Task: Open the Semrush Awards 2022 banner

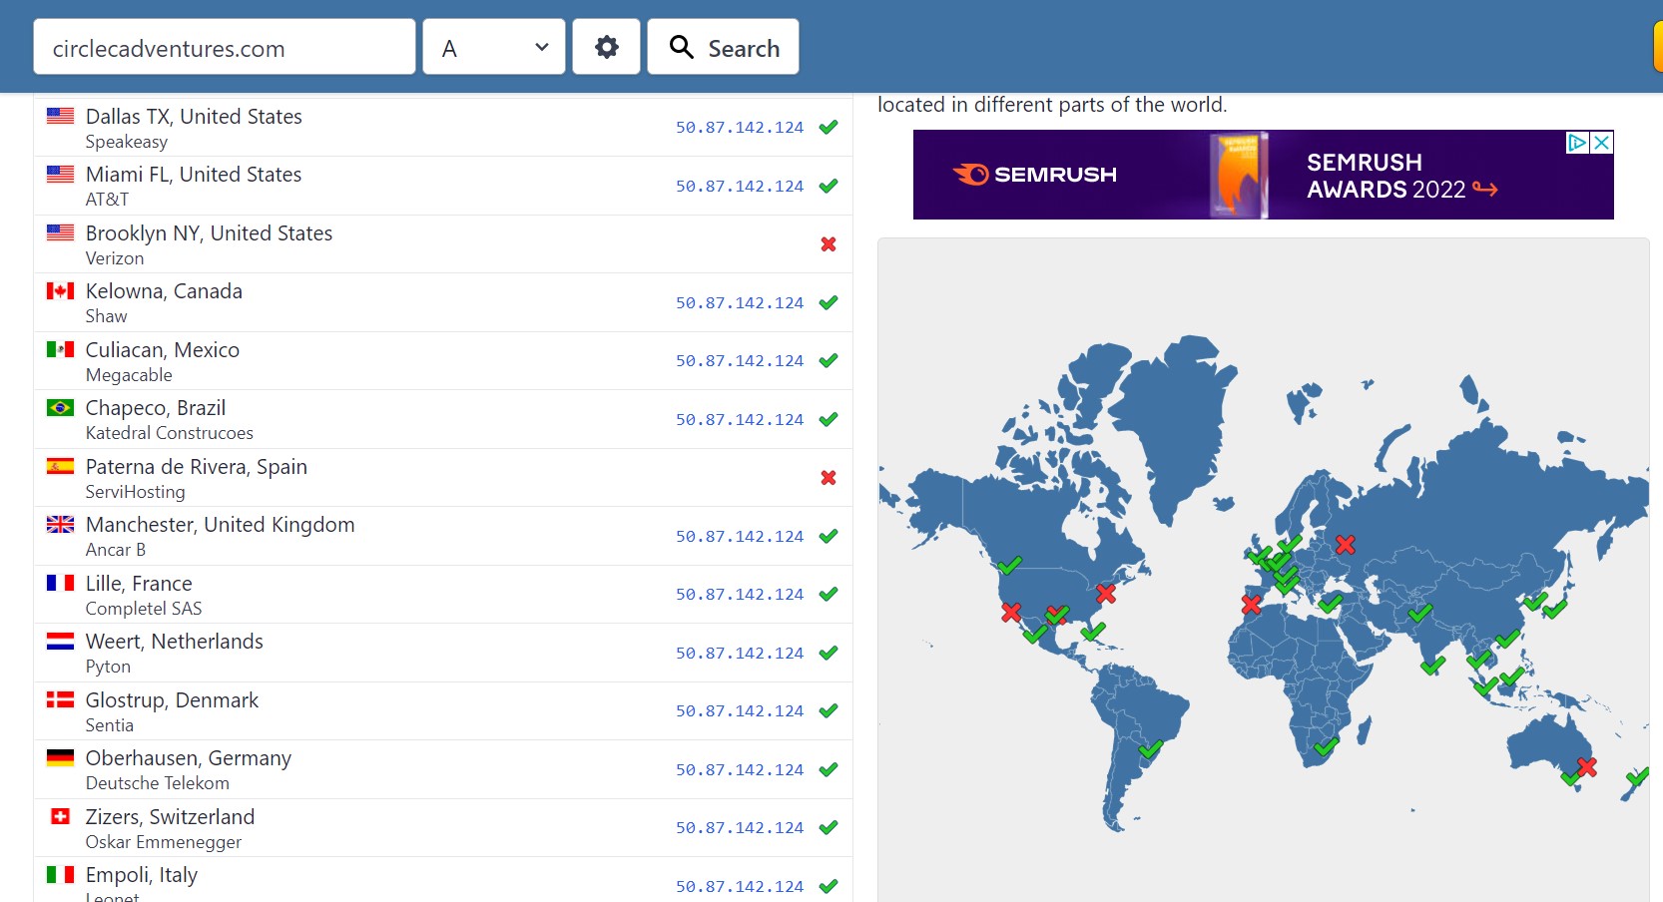Action: 1263,175
